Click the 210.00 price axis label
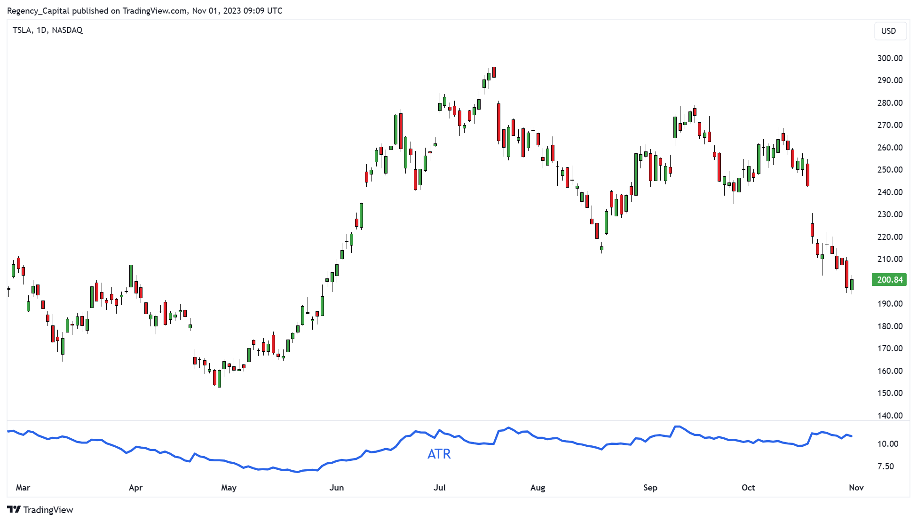Screen dimensions: 917x522 tap(890, 259)
